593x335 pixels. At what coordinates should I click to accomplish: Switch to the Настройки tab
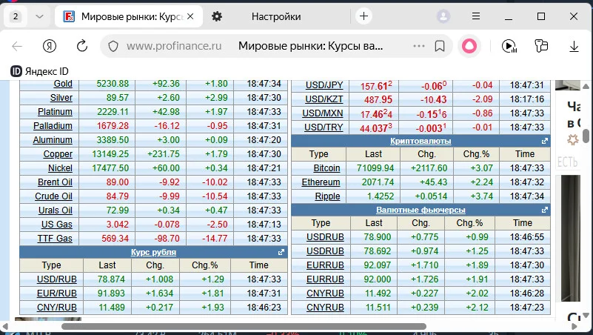(276, 16)
